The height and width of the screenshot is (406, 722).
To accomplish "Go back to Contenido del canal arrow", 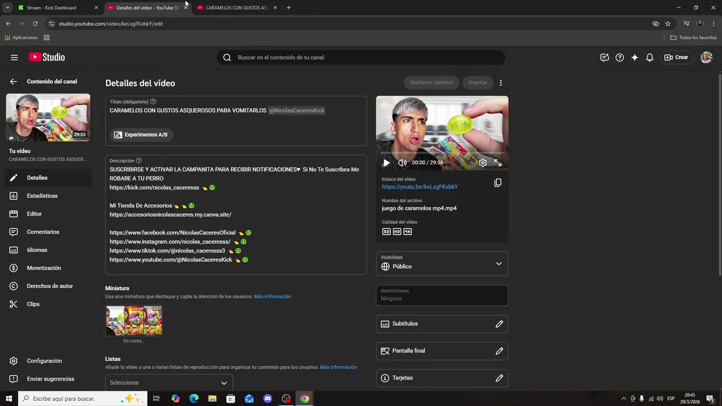I will [x=14, y=82].
